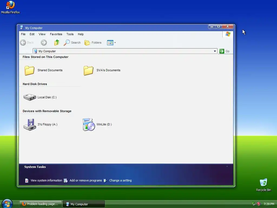Screen dimensions: 277x208
Task: Open the Mozilla Firefox desktop shortcut
Action: 10,7
